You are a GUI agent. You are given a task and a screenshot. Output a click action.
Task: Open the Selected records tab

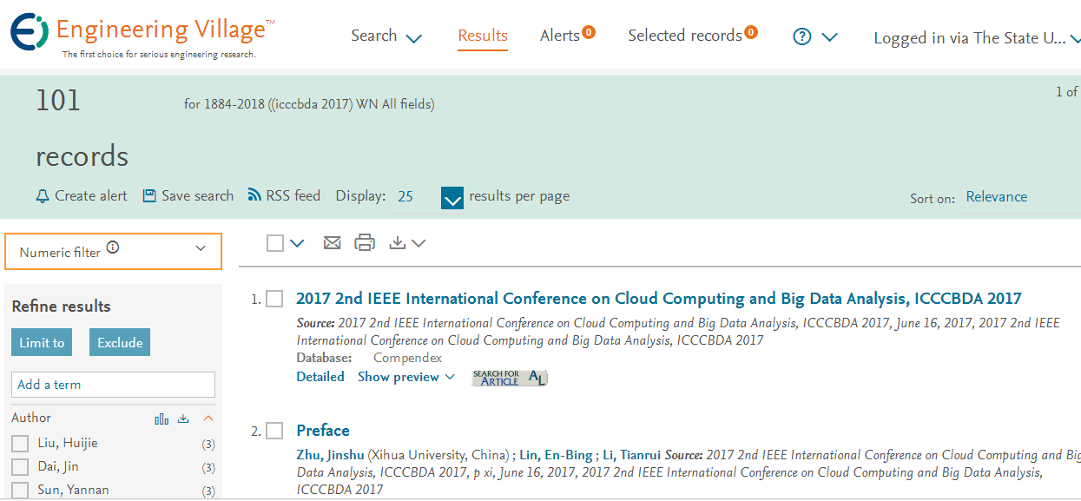tap(685, 36)
